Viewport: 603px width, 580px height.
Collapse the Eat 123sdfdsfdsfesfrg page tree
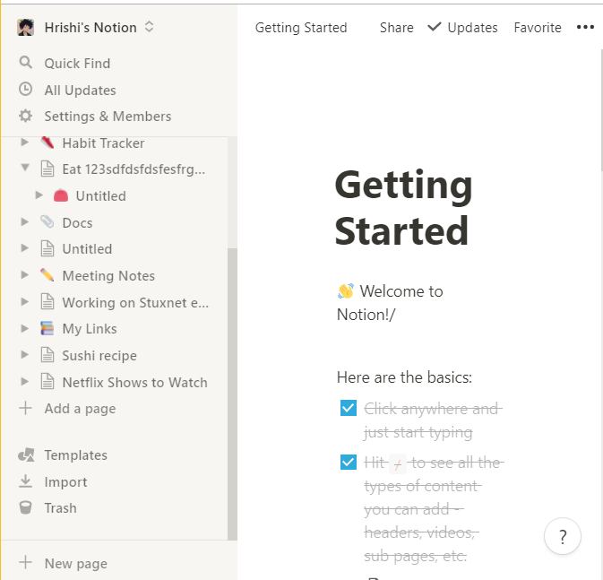(25, 168)
